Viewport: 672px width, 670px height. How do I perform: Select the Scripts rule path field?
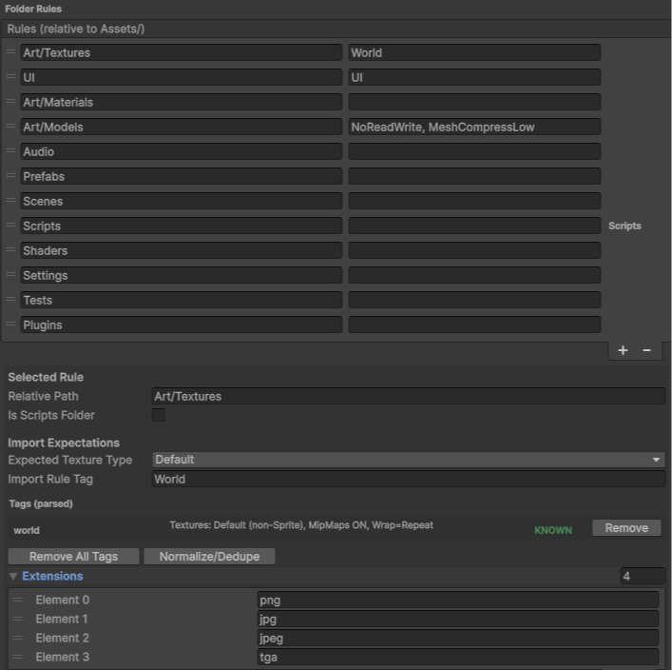[x=182, y=226]
